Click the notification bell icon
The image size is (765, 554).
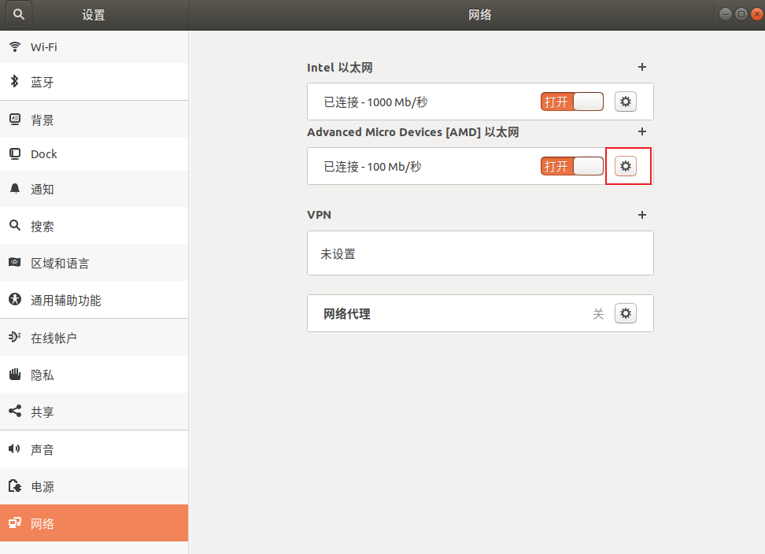15,189
